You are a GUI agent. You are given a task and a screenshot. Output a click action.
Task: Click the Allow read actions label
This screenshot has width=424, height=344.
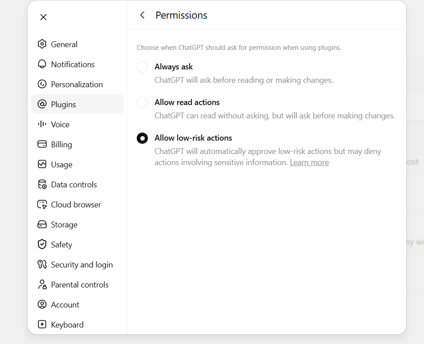coord(187,102)
